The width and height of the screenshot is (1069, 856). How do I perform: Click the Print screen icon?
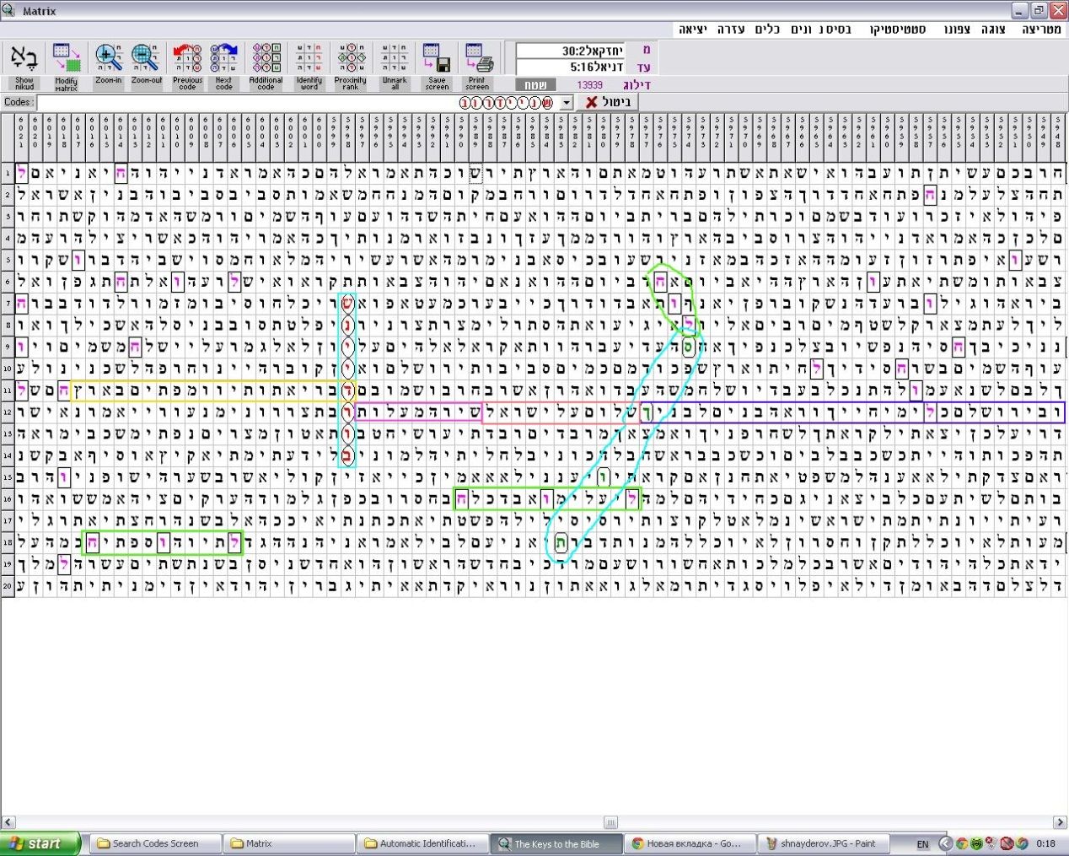click(477, 59)
